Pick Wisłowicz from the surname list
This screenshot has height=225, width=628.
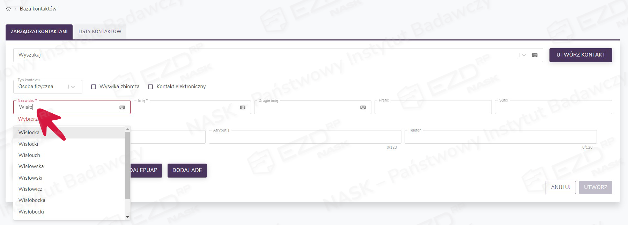(x=30, y=189)
